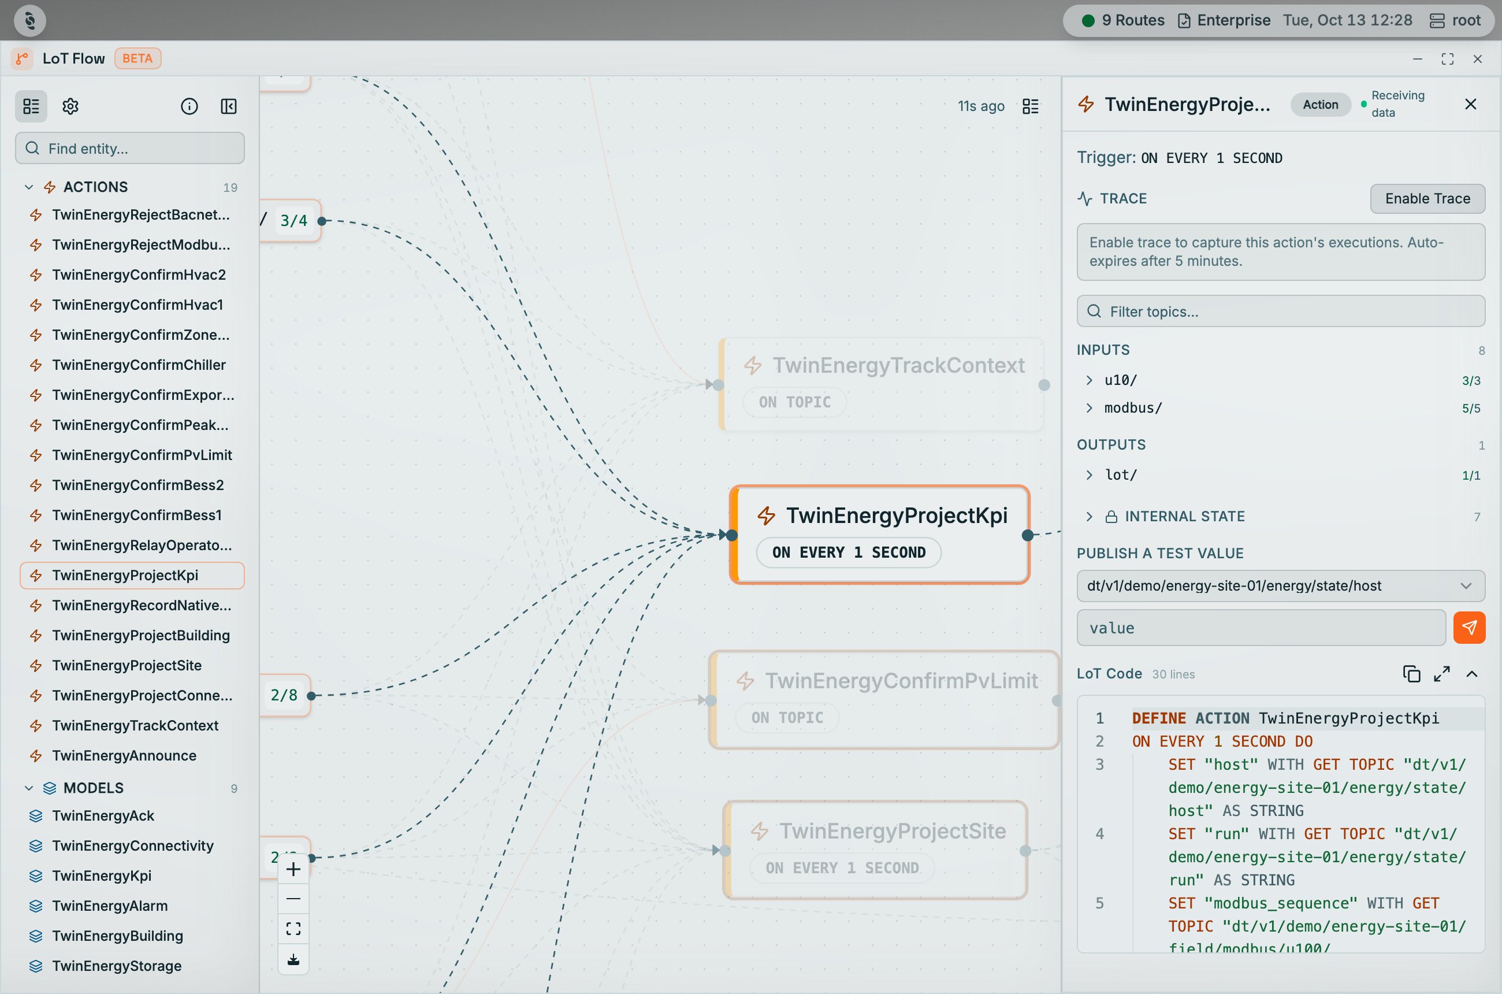The width and height of the screenshot is (1502, 994).
Task: Click the 9 Routes status indicator
Action: [x=1123, y=20]
